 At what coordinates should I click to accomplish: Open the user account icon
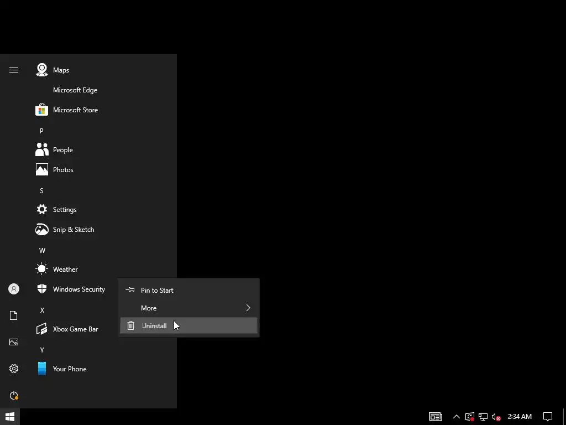(14, 289)
